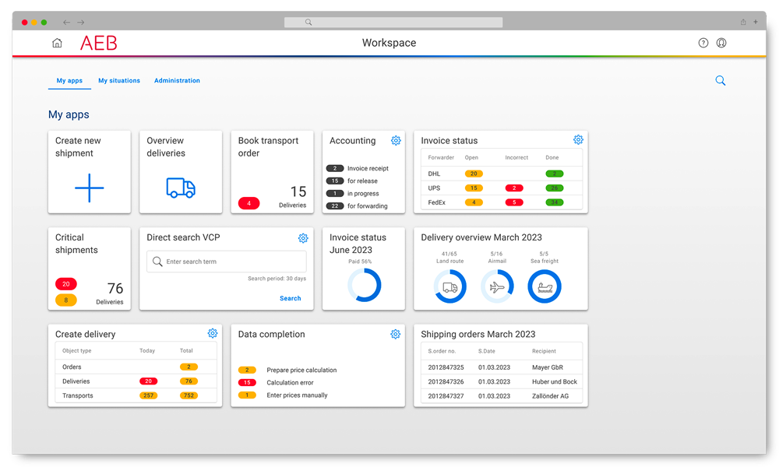Click DHL open badge 20

[x=474, y=174]
